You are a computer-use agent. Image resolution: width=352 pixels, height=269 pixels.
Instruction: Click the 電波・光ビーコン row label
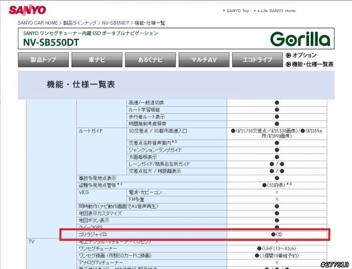(145, 193)
